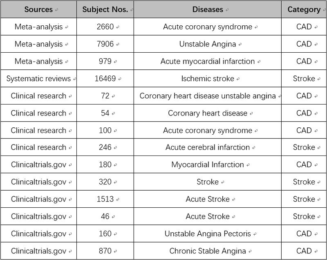Select the Ischemic stroke cell
The image size is (327, 260).
coord(208,78)
